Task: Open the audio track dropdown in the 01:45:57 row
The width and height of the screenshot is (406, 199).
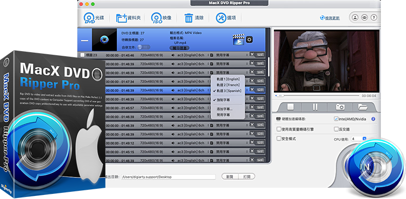Action: pos(193,108)
